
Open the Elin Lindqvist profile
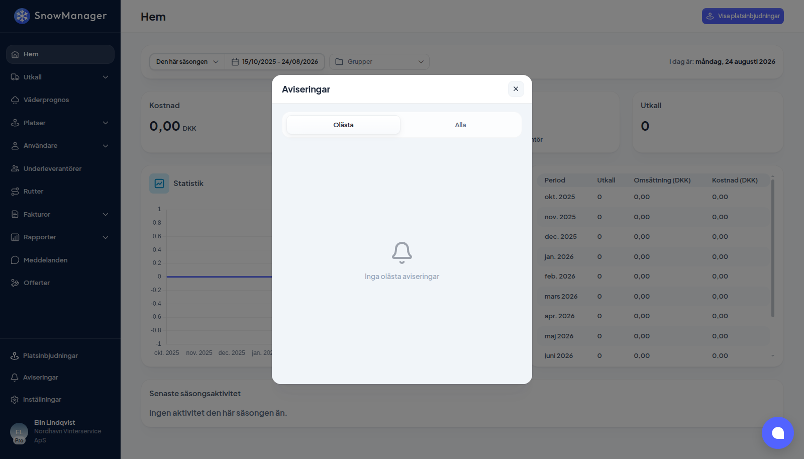(60, 432)
